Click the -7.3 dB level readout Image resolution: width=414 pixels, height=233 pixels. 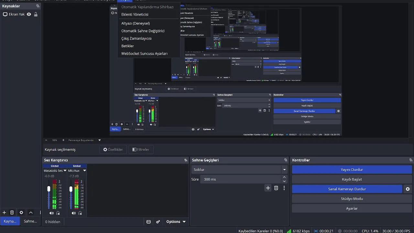pyautogui.click(x=74, y=176)
